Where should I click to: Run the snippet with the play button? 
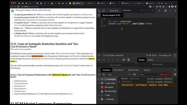147,55
